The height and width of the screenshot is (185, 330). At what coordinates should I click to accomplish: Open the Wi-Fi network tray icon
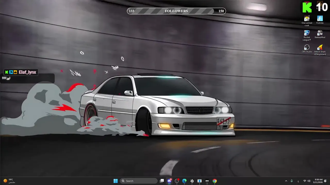point(305,181)
